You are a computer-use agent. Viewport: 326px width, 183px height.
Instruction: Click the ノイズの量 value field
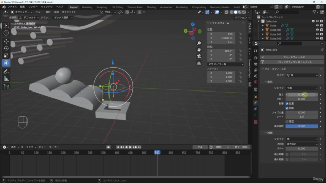point(302,113)
